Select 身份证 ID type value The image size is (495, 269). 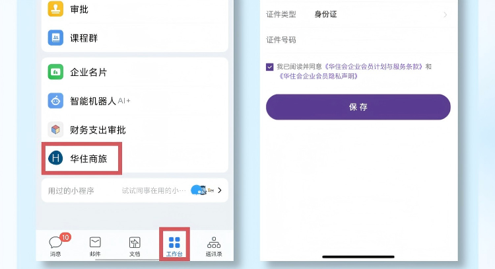325,15
